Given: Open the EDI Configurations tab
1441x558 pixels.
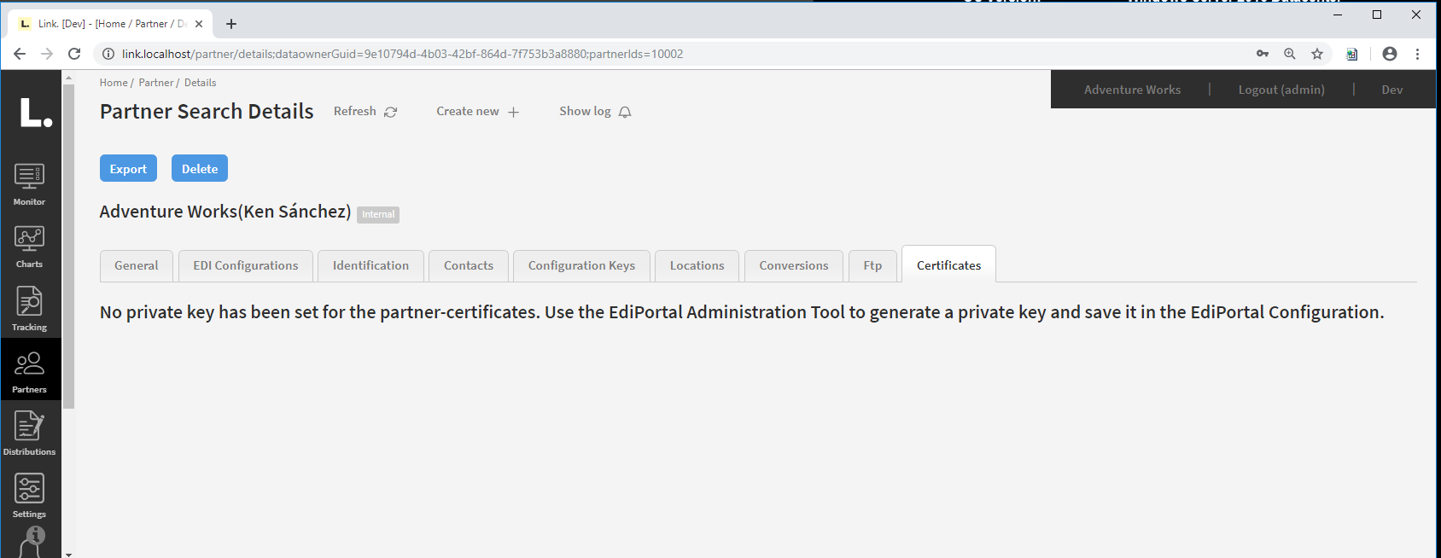Looking at the screenshot, I should (245, 265).
